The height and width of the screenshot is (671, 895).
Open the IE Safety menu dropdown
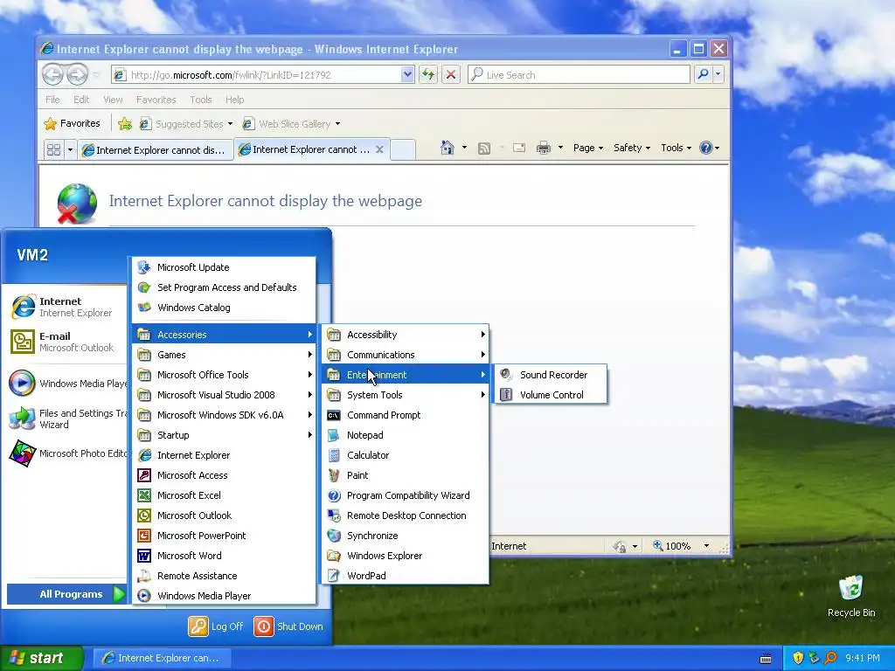tap(631, 148)
